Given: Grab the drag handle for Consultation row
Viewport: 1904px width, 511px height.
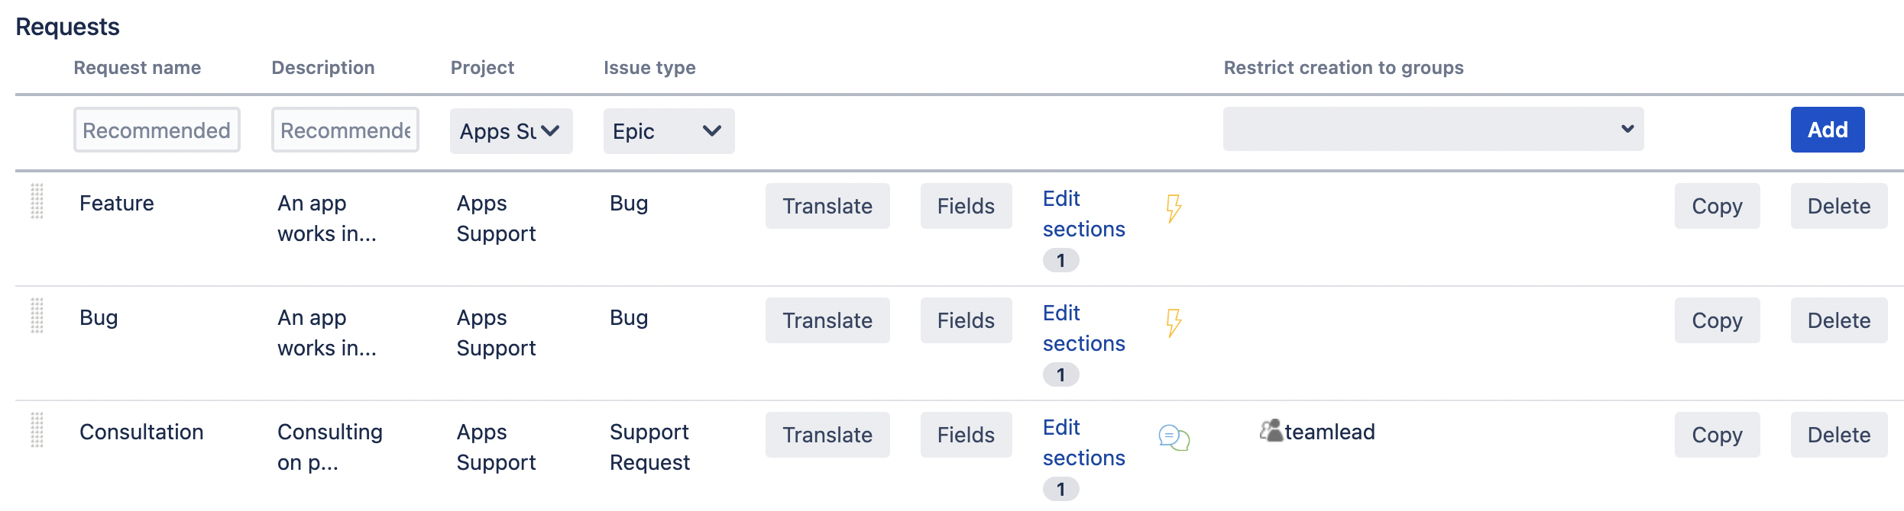Looking at the screenshot, I should [37, 431].
